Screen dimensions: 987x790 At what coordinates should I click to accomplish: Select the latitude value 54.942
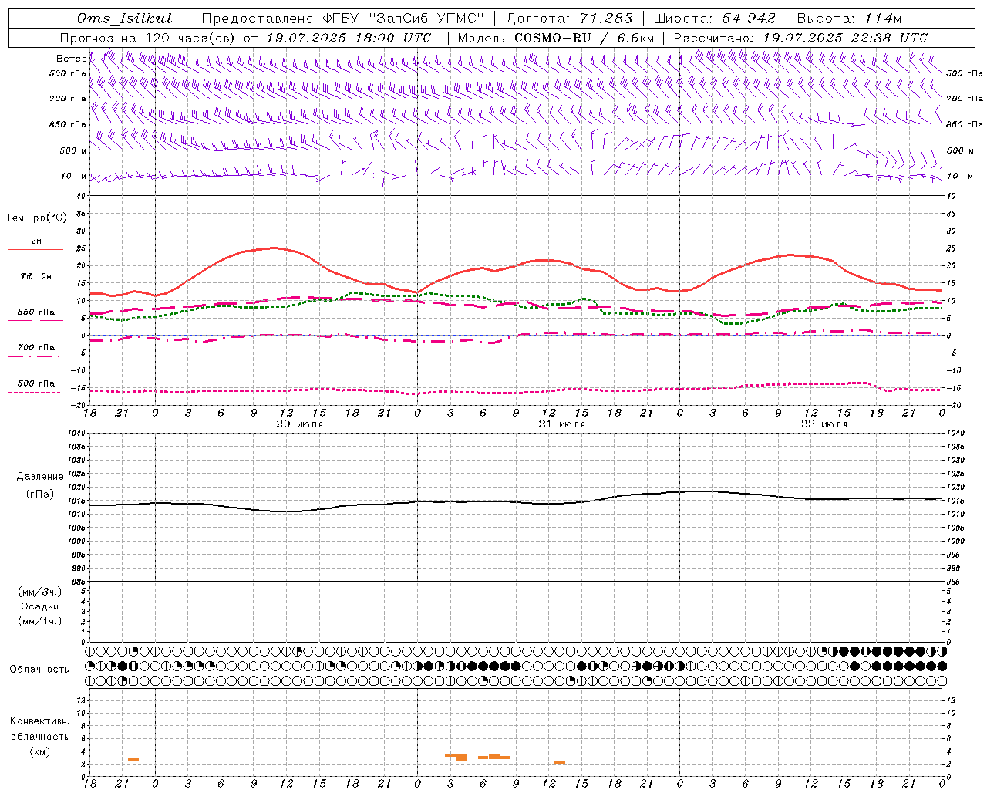click(748, 19)
